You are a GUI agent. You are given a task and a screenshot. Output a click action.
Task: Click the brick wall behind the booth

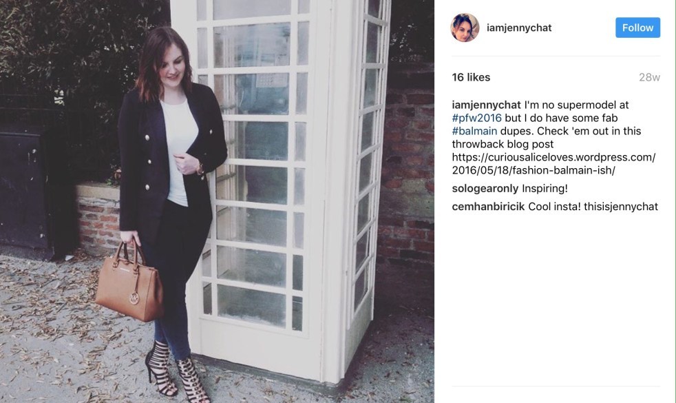click(x=408, y=173)
